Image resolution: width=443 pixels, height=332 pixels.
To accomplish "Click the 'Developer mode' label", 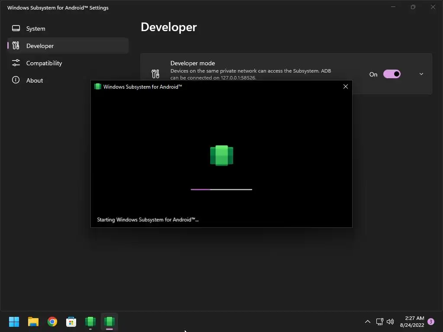I will coord(193,63).
